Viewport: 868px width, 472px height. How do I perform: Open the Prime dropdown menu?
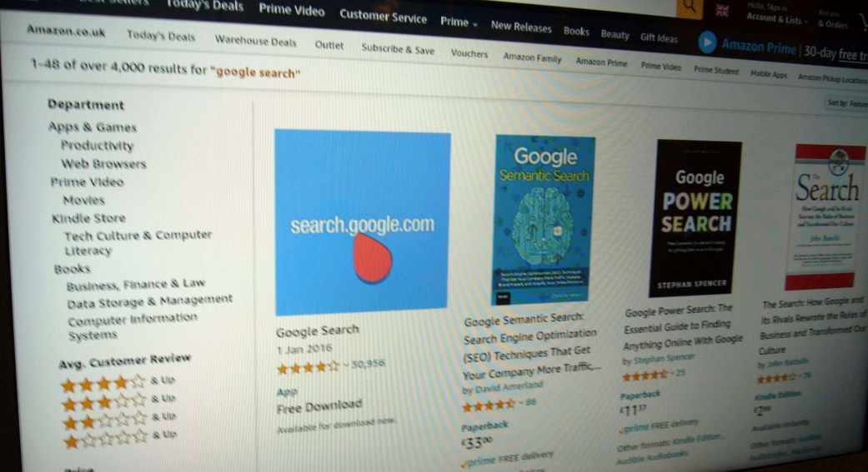click(x=459, y=22)
